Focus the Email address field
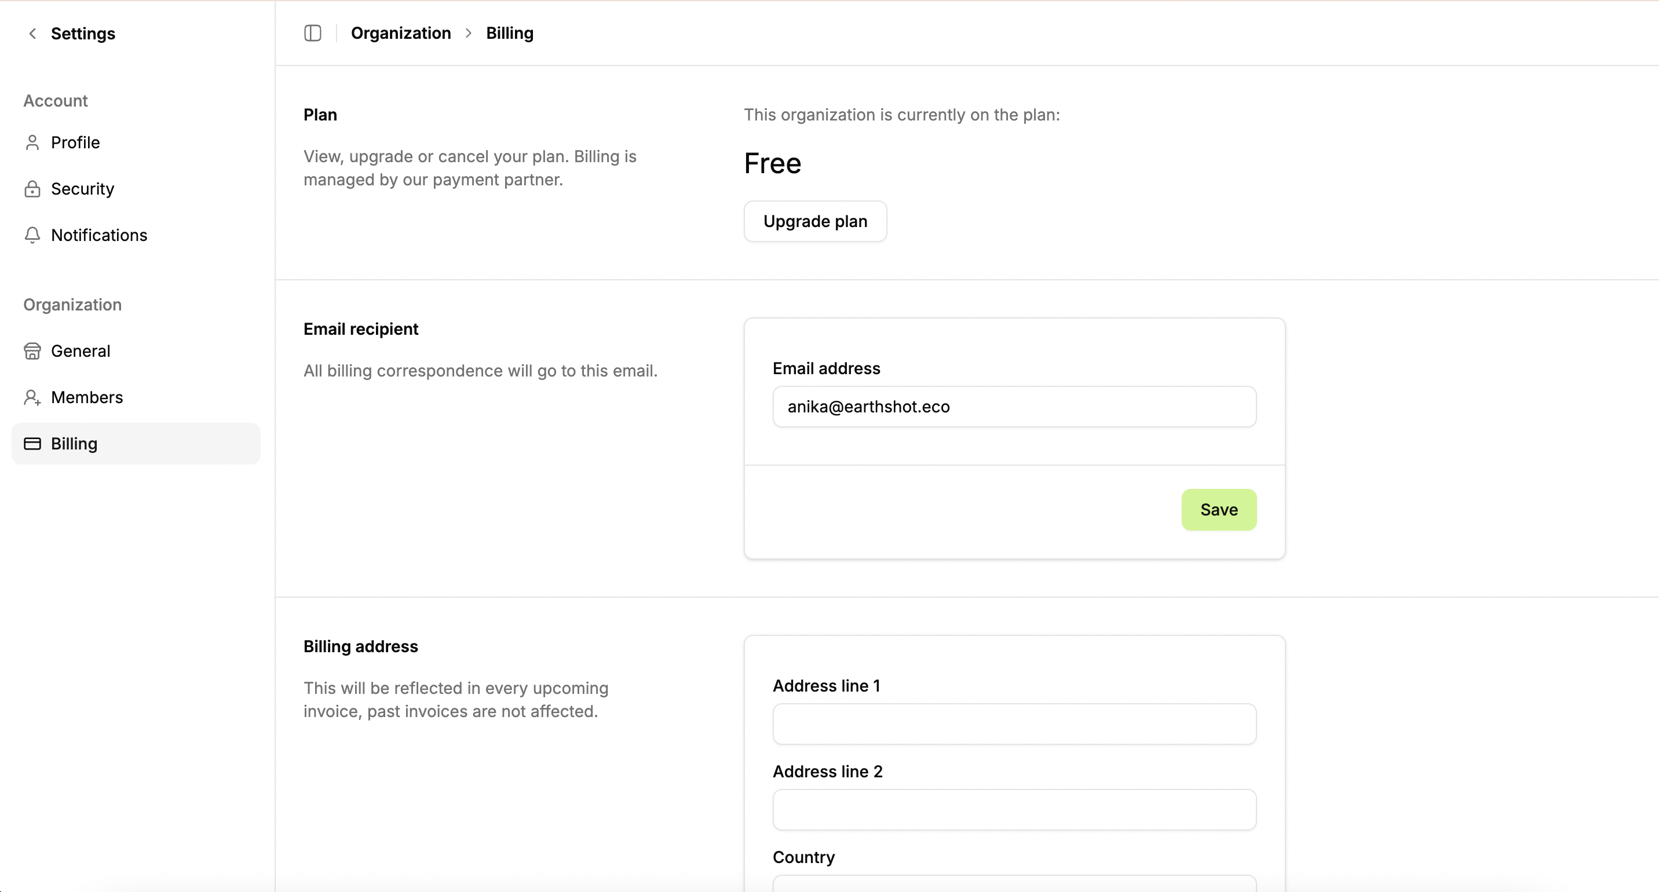 [x=1014, y=407]
